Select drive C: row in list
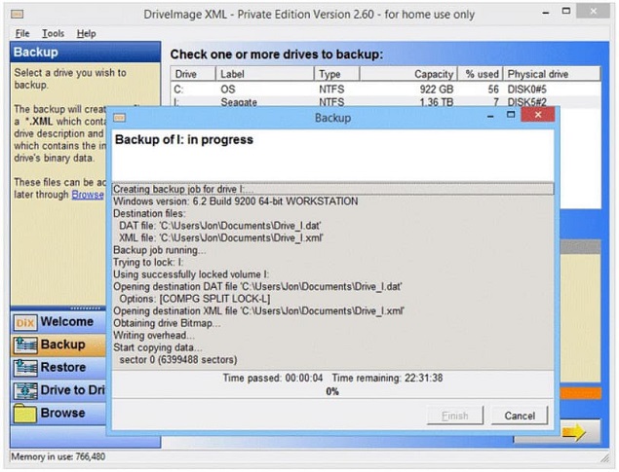This screenshot has width=619, height=472. pyautogui.click(x=386, y=89)
